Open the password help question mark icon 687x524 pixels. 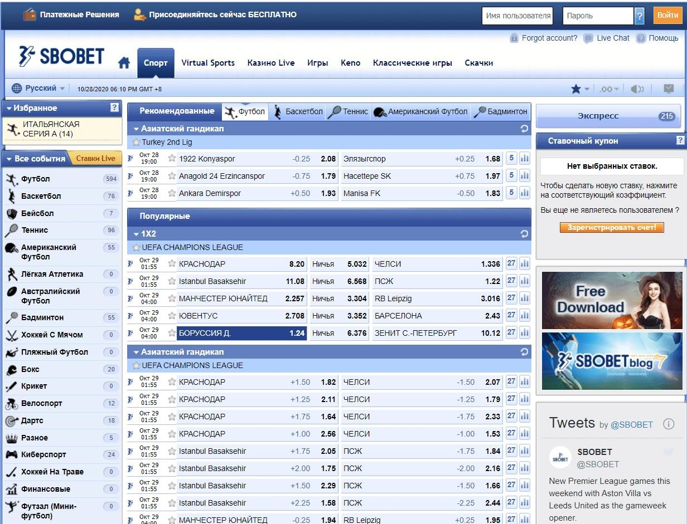pyautogui.click(x=640, y=16)
